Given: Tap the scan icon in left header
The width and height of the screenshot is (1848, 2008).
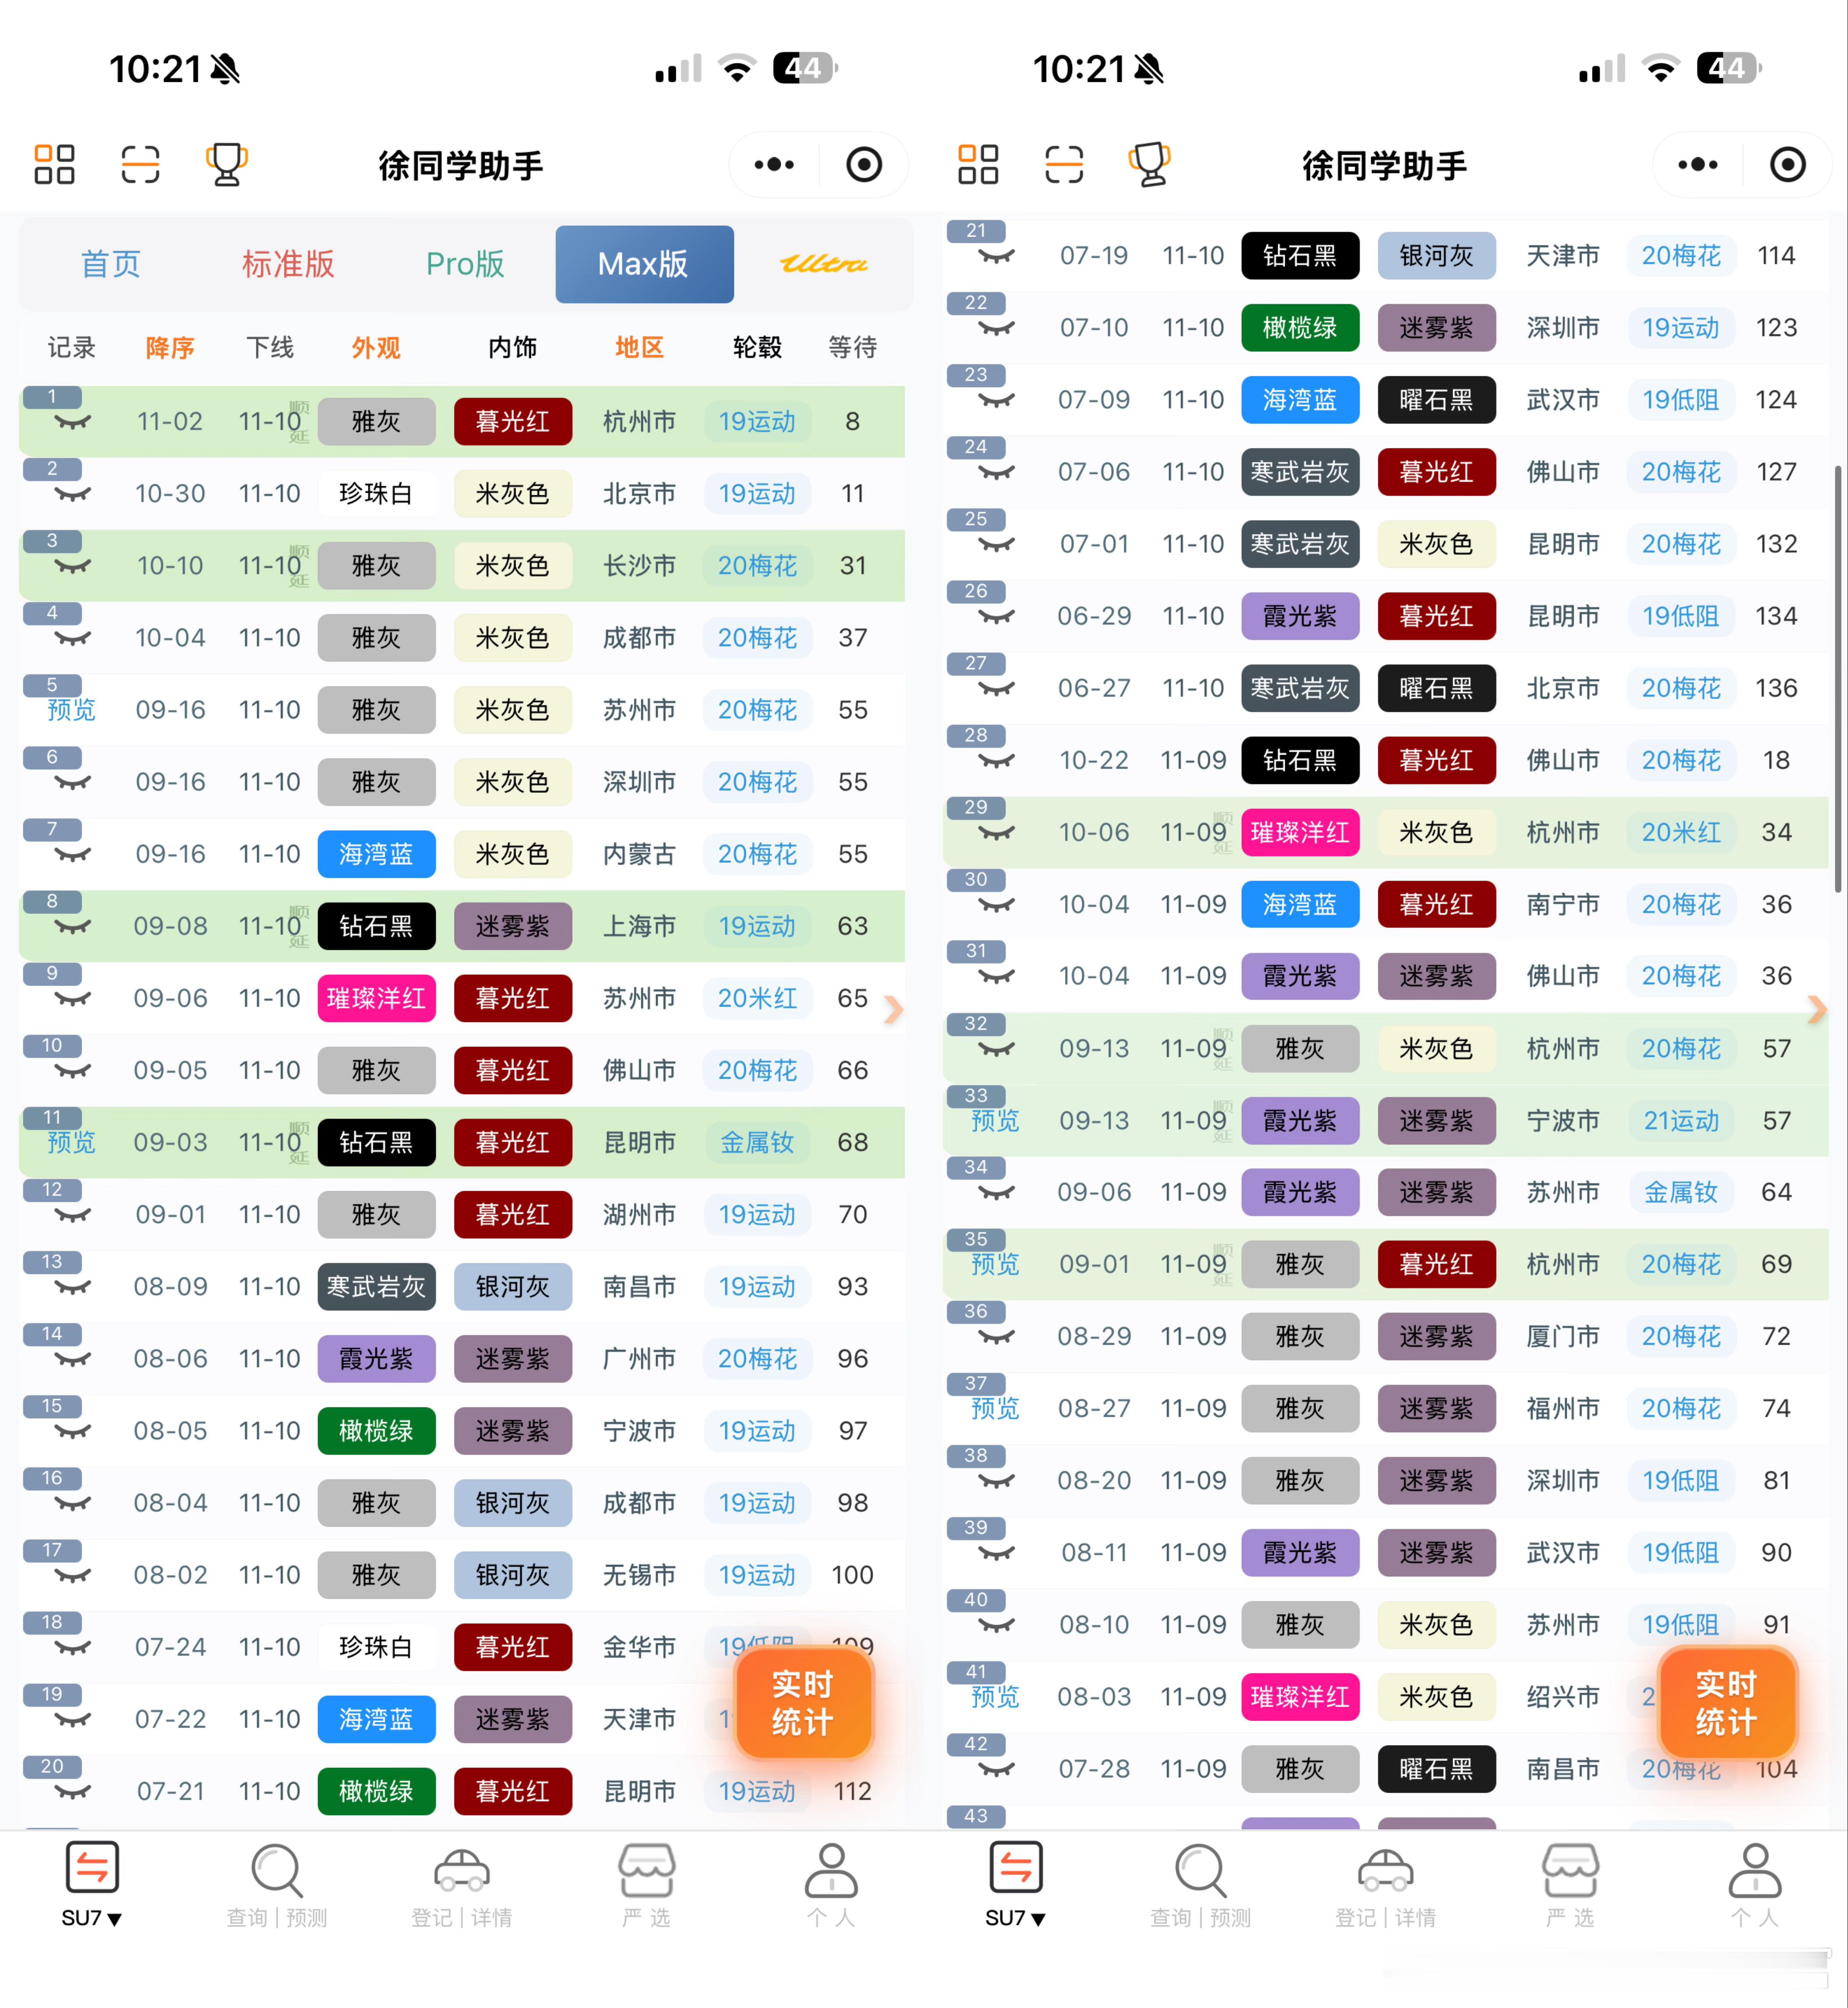Looking at the screenshot, I should [x=140, y=165].
